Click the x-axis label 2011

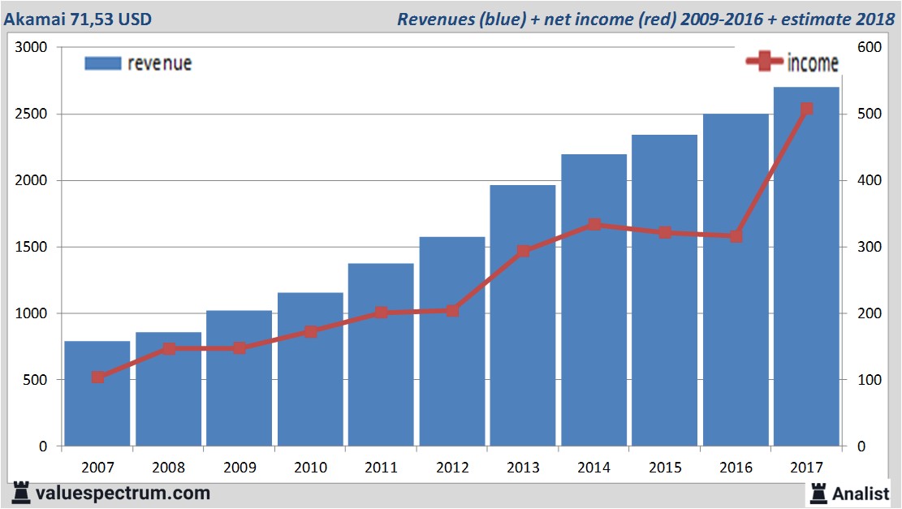tap(382, 467)
